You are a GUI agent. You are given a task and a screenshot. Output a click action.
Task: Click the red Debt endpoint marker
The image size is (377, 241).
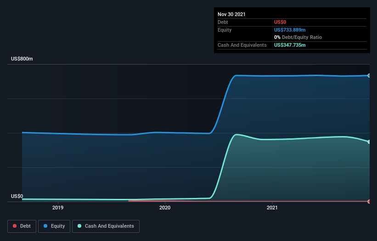(369, 202)
